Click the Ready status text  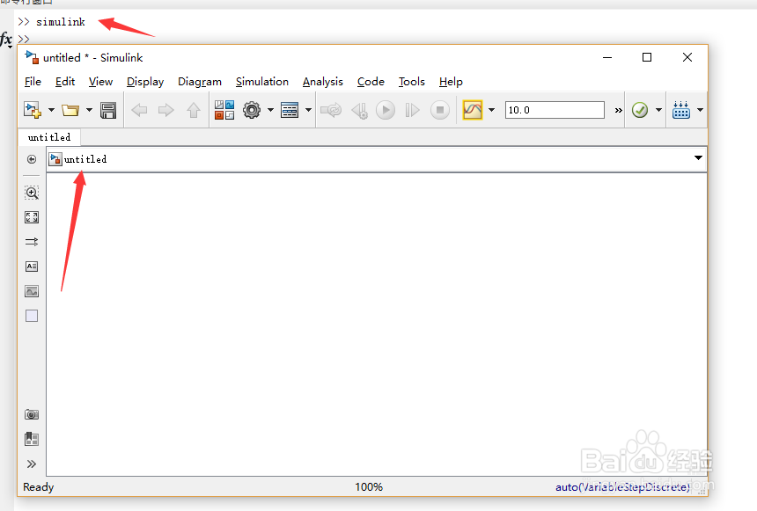coord(38,487)
